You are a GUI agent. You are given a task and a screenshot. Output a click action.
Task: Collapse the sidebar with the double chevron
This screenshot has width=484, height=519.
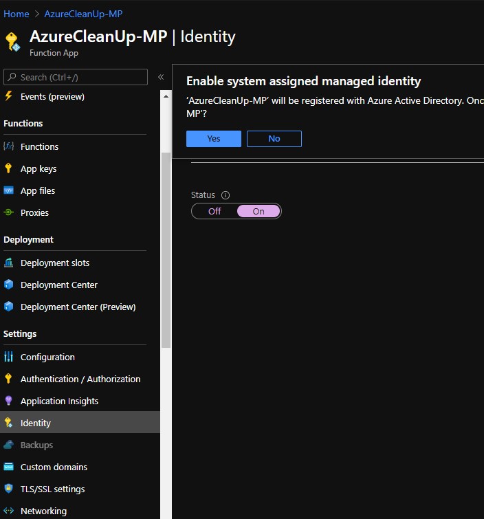point(161,77)
